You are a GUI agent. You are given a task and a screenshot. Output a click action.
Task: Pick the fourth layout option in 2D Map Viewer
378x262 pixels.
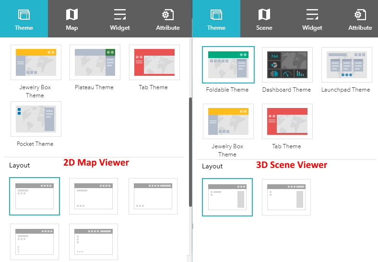[x=35, y=242]
